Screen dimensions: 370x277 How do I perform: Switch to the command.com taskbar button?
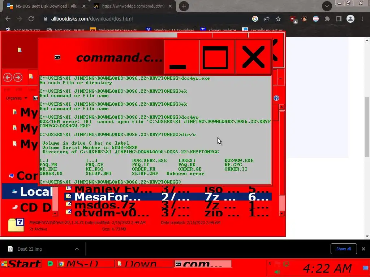(203, 264)
